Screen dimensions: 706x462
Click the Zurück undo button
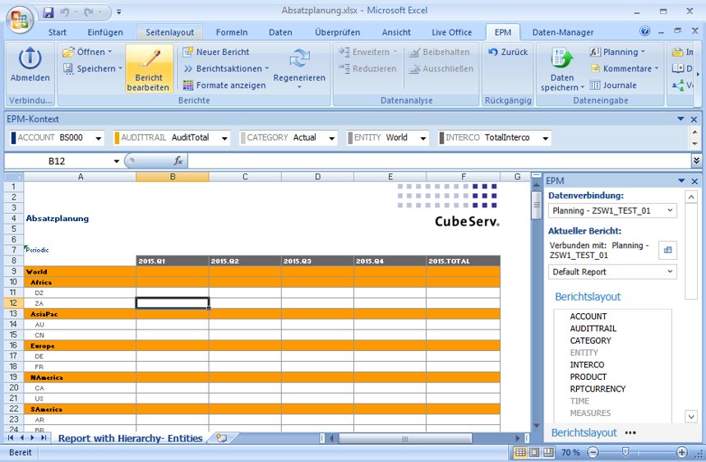point(508,53)
